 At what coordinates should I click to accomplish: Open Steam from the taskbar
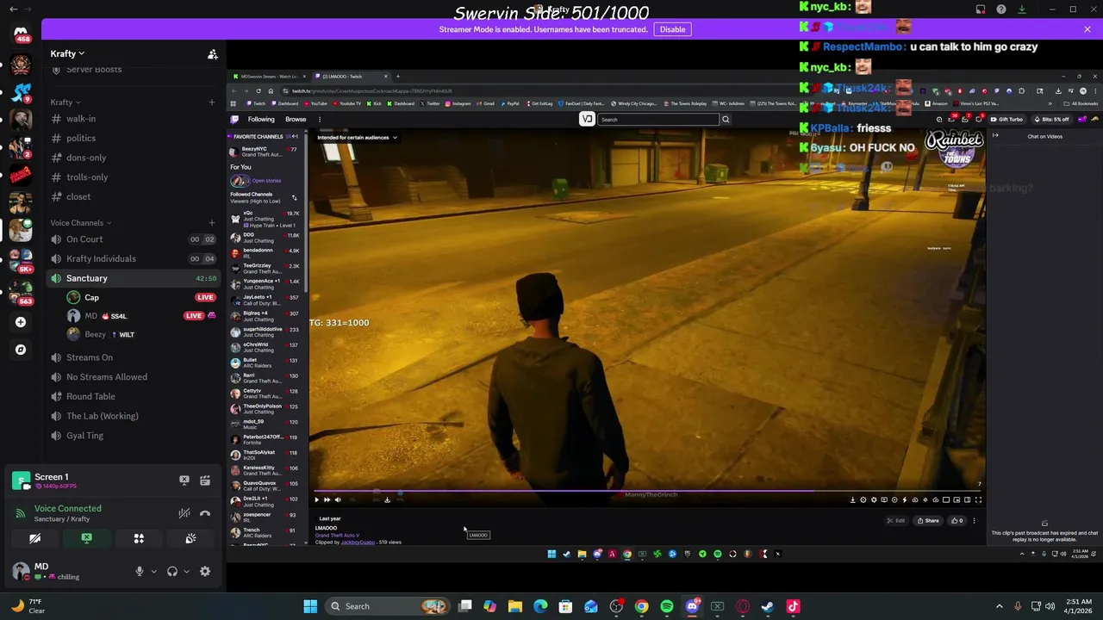(x=768, y=606)
